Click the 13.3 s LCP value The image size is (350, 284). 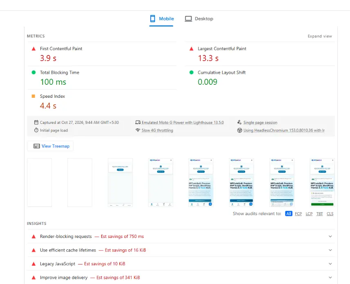(x=208, y=58)
